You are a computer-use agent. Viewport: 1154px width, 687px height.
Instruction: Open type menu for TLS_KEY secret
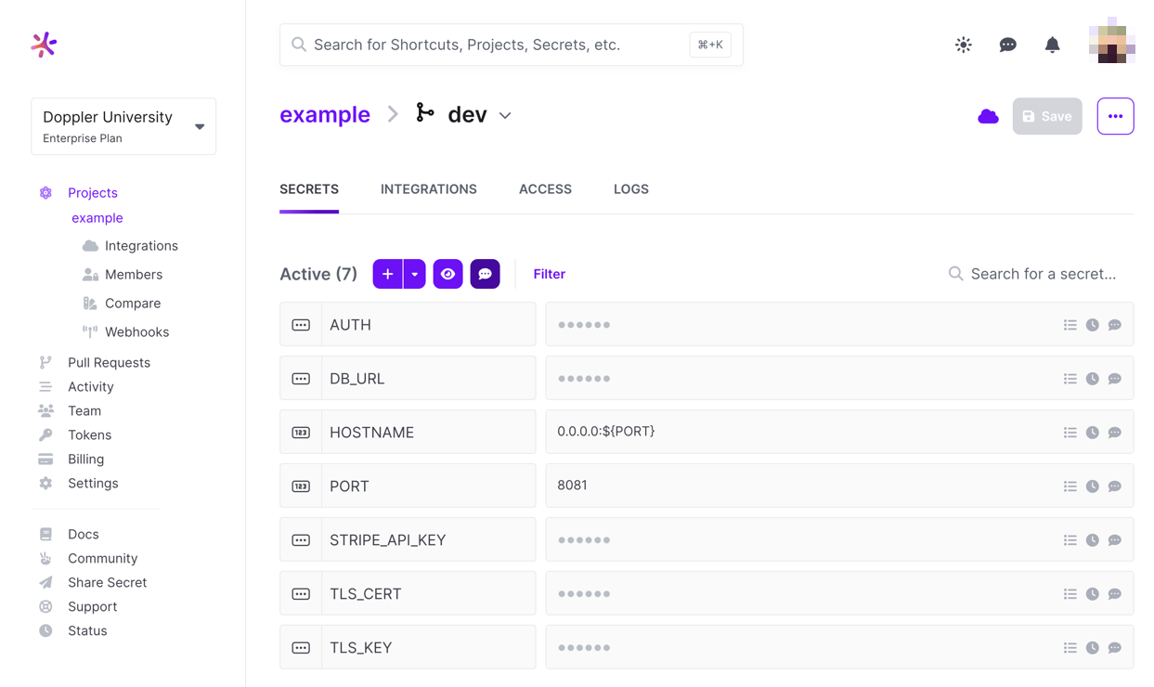point(301,648)
